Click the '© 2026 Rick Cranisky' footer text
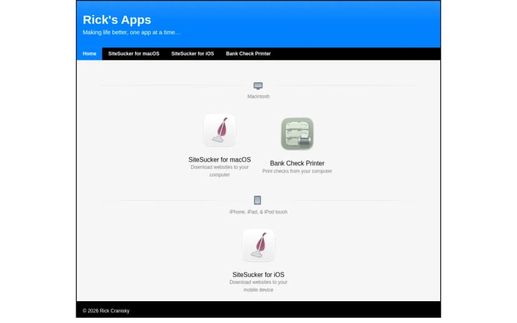517x323 pixels. 106,311
